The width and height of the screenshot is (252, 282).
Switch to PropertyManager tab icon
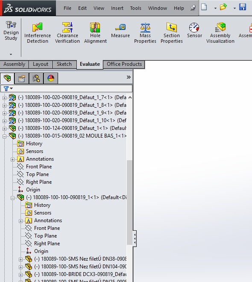pyautogui.click(x=22, y=79)
